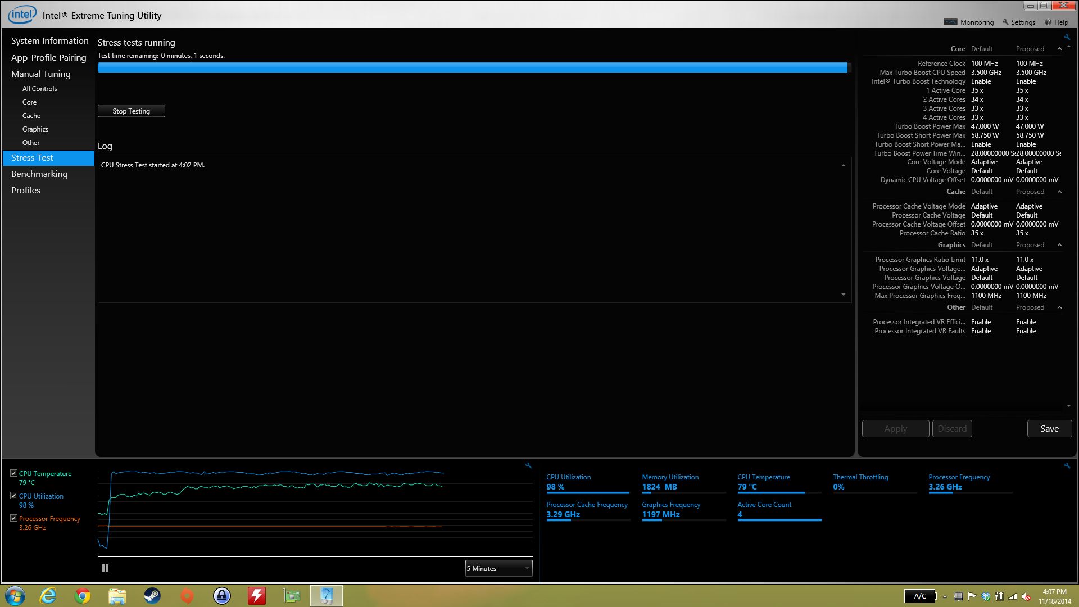Toggle Processor Frequency graph checkbox

click(x=14, y=518)
